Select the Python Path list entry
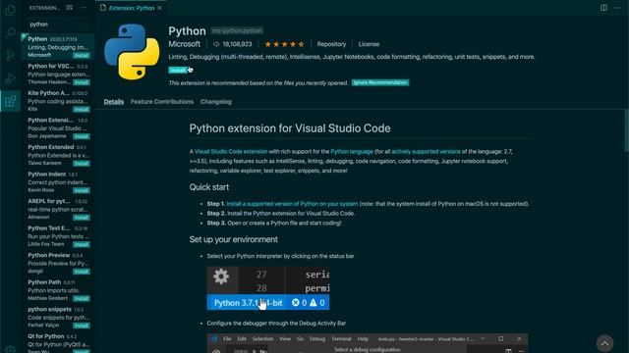 point(58,290)
